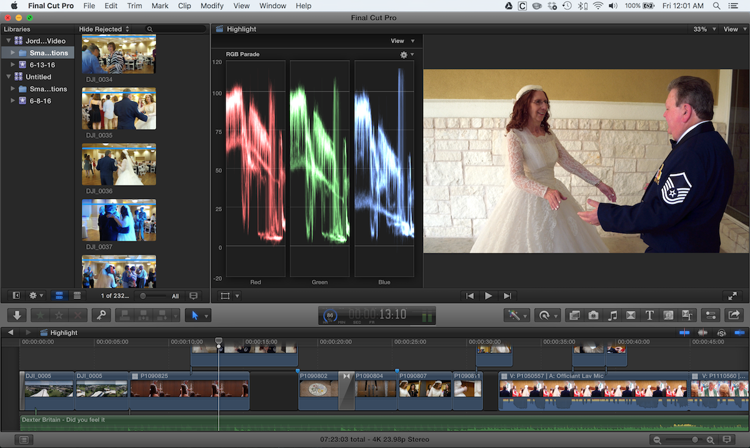Image resolution: width=750 pixels, height=448 pixels.
Task: Go back in timeline history arrow
Action: pyautogui.click(x=10, y=332)
